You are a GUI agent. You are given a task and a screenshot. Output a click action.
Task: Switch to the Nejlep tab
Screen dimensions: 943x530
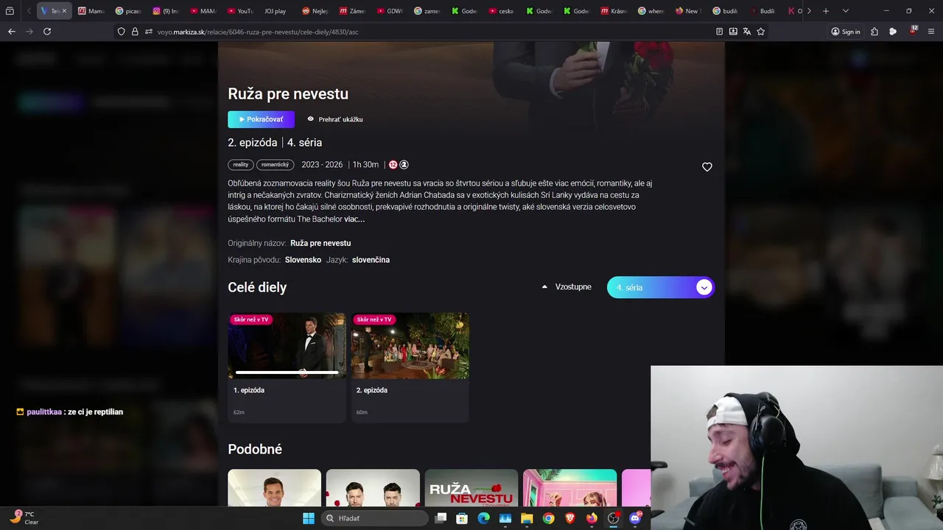(x=315, y=11)
